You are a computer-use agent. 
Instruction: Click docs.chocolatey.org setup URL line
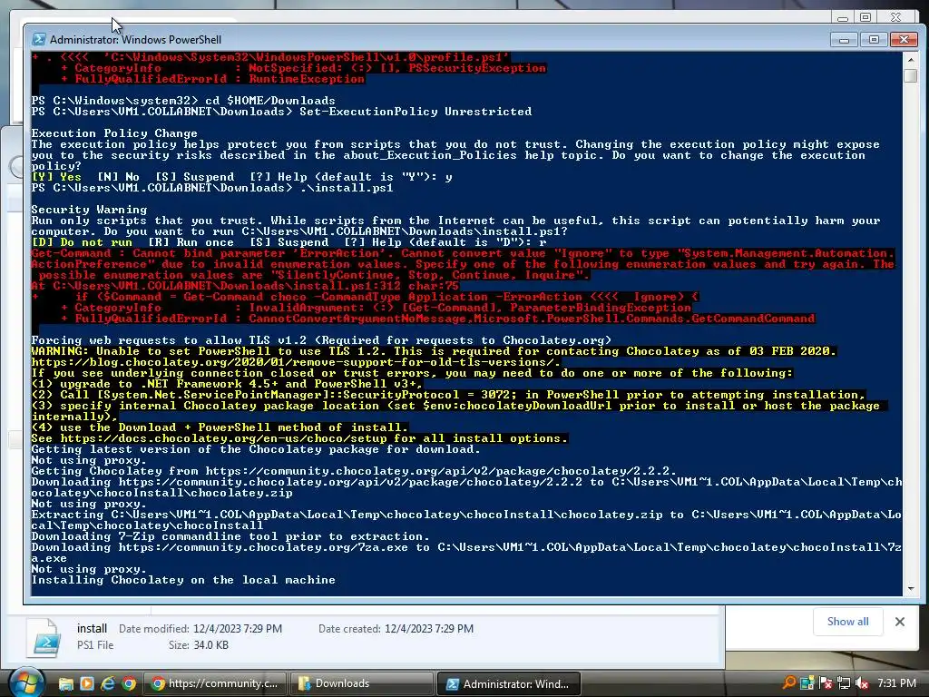point(299,438)
